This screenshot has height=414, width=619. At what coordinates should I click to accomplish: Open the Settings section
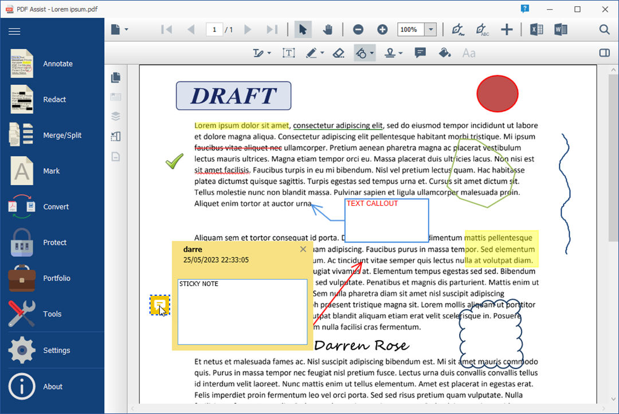click(x=56, y=350)
